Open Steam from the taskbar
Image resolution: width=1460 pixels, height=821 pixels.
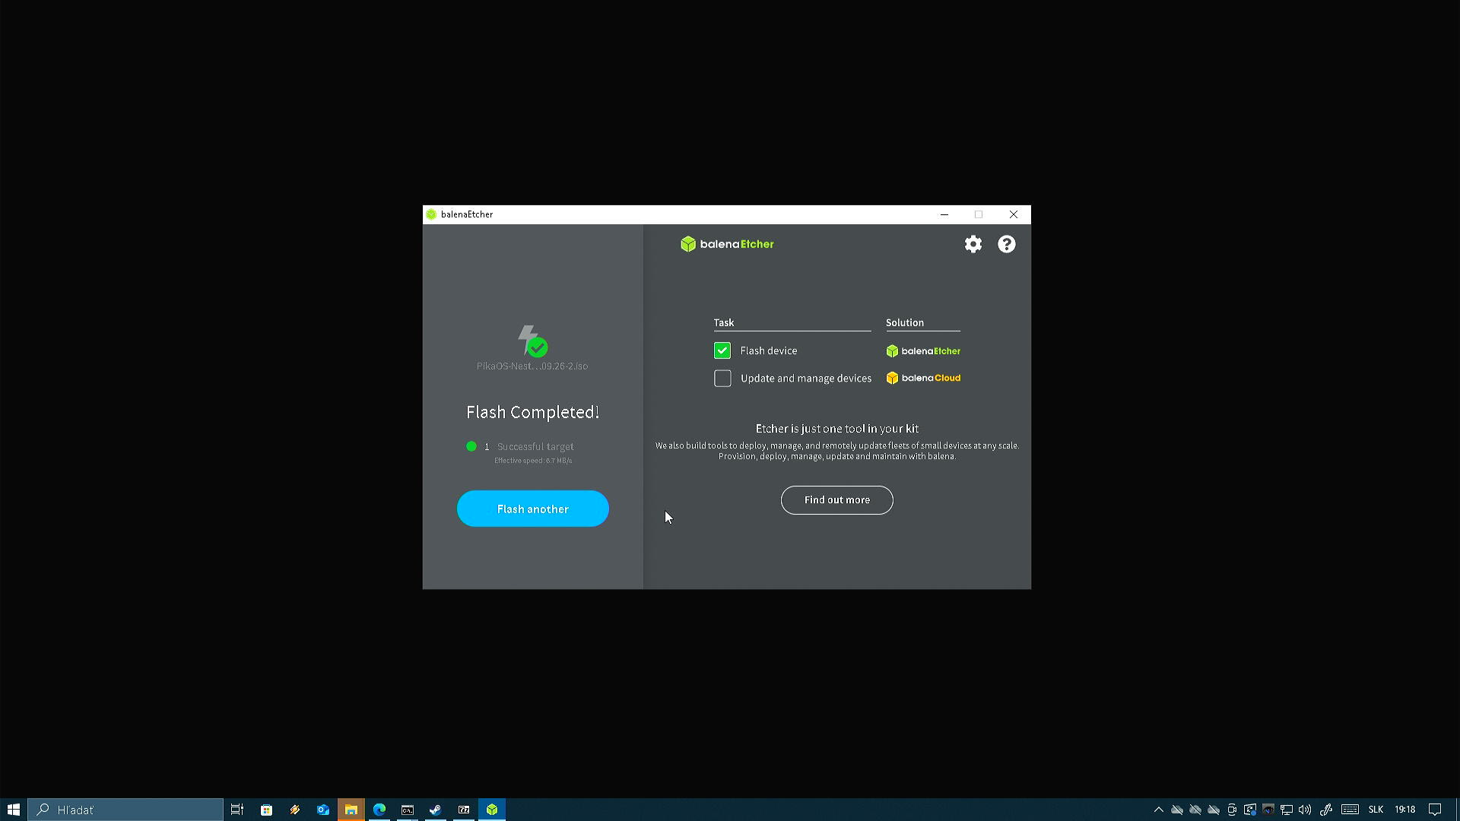[x=436, y=810]
